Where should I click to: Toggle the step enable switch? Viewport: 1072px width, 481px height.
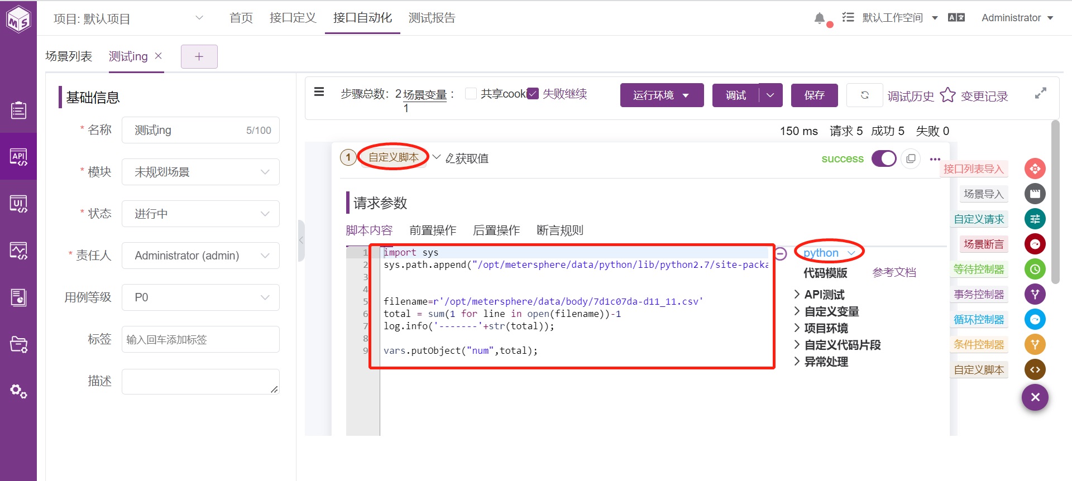pos(884,158)
